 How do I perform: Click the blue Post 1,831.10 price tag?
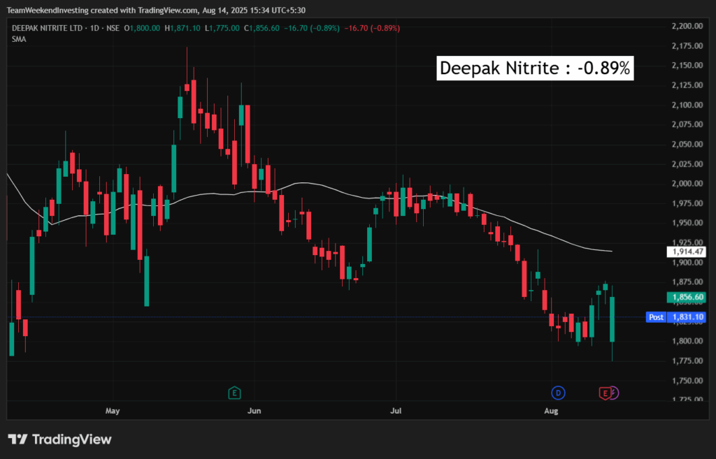(676, 317)
